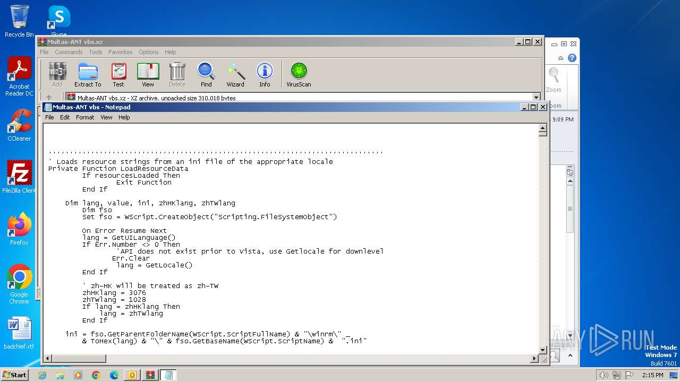Image resolution: width=680 pixels, height=382 pixels.
Task: Open WinRAR Help menu
Action: tap(170, 52)
